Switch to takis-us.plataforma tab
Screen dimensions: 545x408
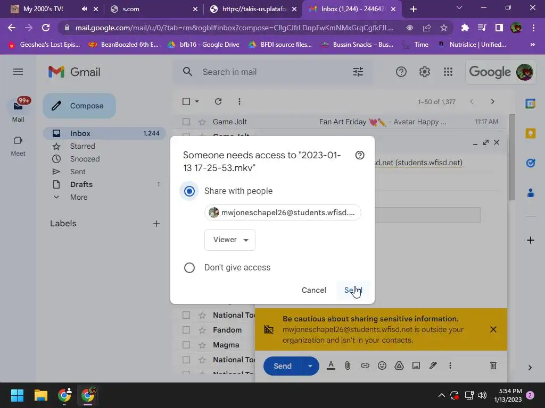254,9
